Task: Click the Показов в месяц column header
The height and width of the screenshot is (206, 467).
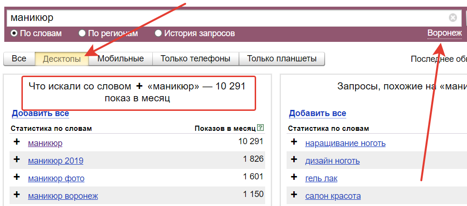Action: tap(225, 128)
